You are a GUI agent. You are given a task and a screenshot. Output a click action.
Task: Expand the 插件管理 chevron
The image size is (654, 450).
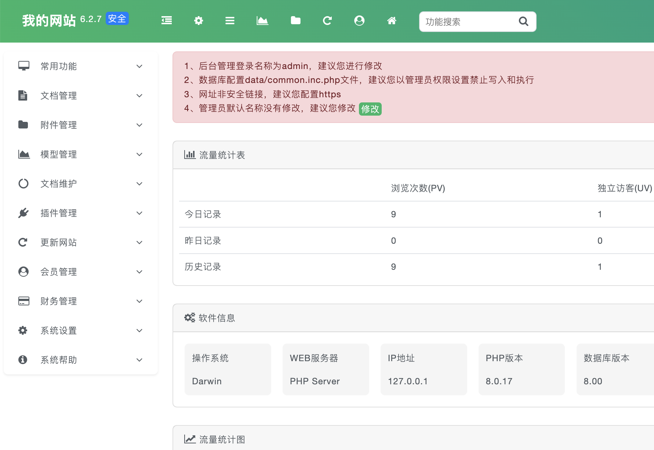(x=139, y=213)
